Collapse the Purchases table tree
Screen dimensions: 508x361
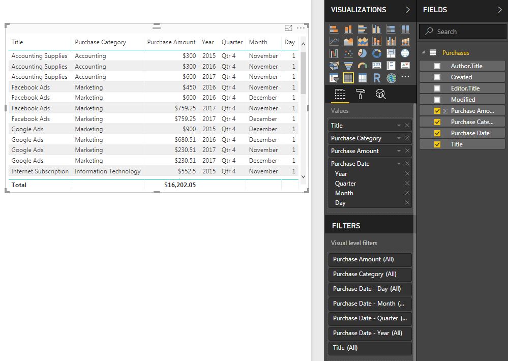pyautogui.click(x=423, y=53)
